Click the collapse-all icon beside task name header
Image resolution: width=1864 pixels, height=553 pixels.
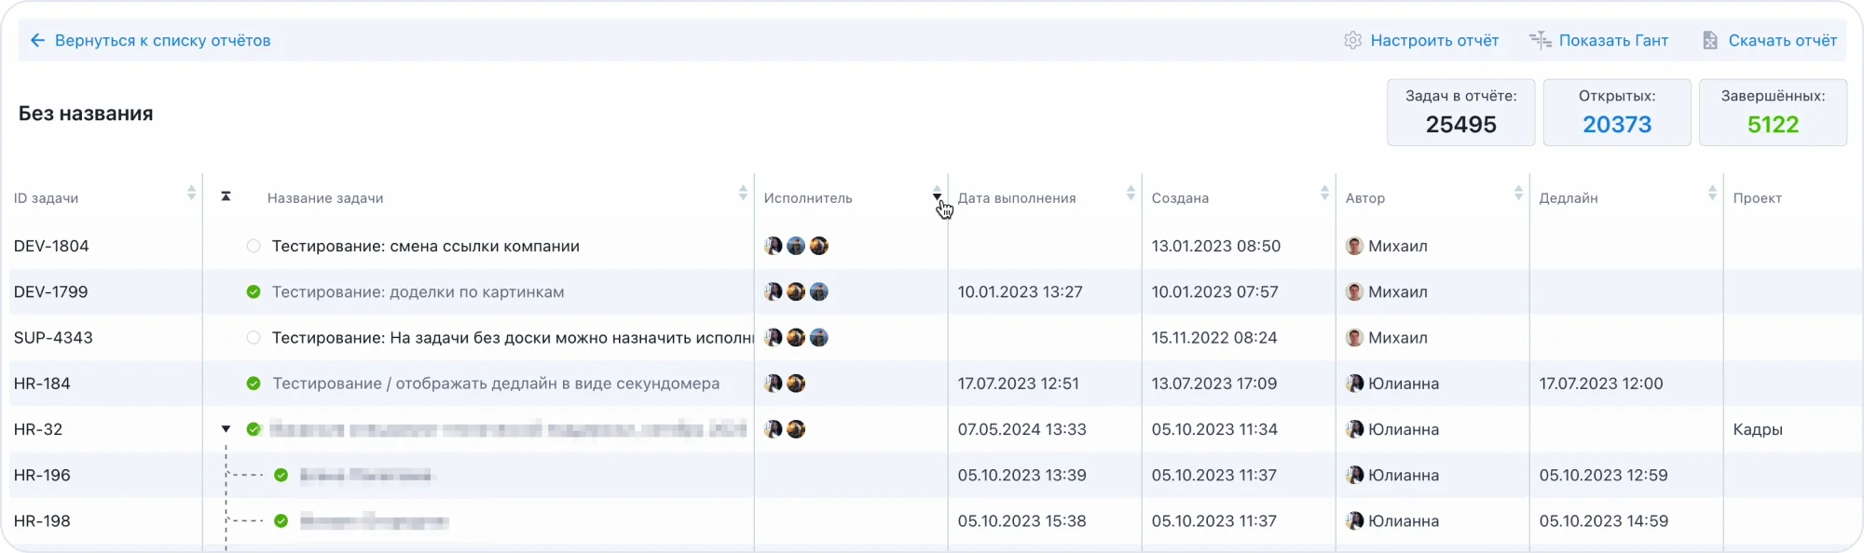pyautogui.click(x=226, y=196)
